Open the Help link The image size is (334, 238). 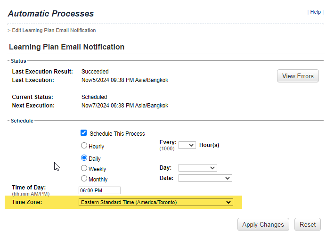(315, 12)
